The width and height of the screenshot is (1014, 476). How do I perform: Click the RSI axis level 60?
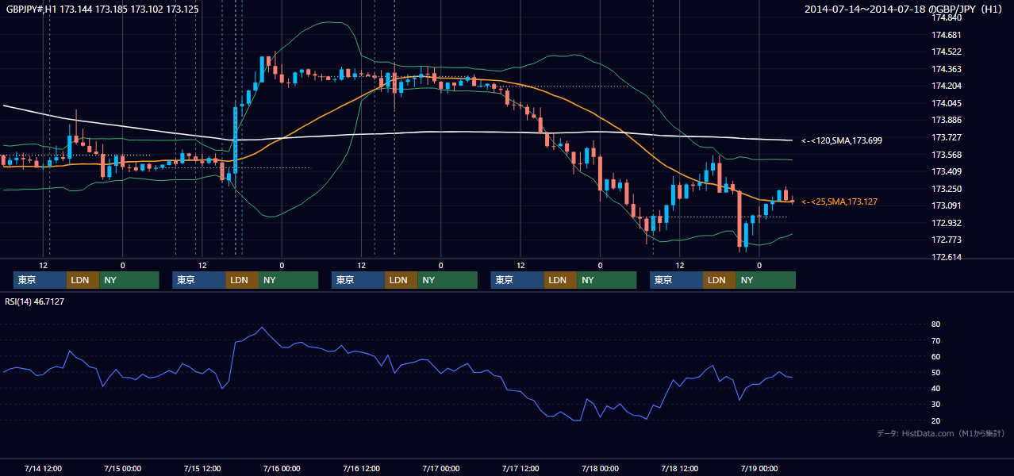(936, 357)
